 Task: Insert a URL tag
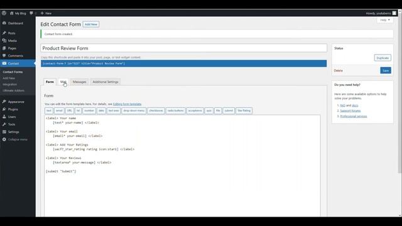pyautogui.click(x=70, y=110)
